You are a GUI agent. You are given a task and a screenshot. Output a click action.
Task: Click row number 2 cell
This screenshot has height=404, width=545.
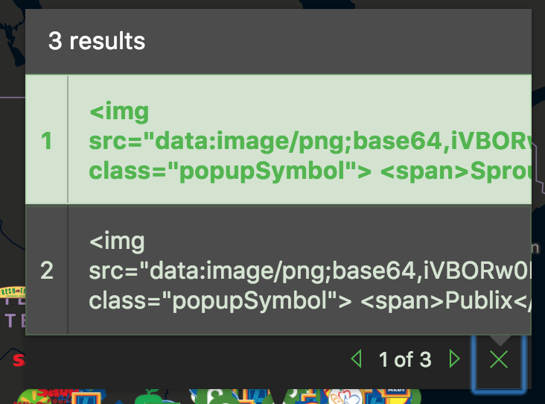47,270
